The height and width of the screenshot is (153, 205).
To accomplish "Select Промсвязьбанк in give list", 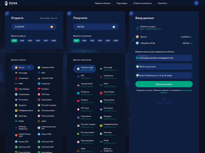I will pyautogui.click(x=46, y=116).
